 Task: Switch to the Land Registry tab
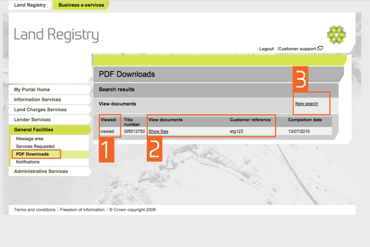pyautogui.click(x=30, y=5)
